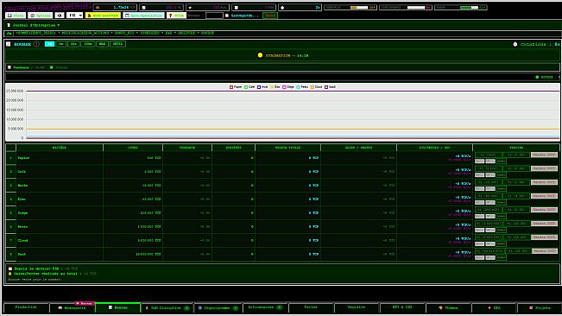Open the Stats panel button
The height and width of the screenshot is (316, 562).
coord(15,16)
